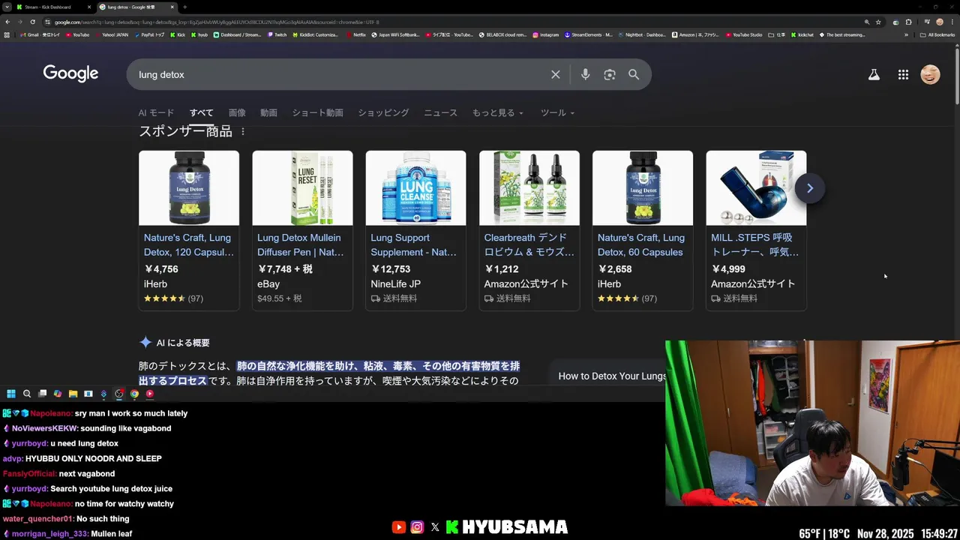Go back in browser history

coord(7,22)
